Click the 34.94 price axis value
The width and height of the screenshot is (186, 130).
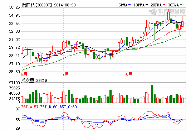point(15,15)
